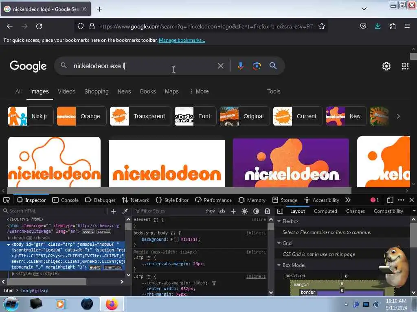Viewport: 417px width, 312px height.
Task: Expand the style element node
Action: [x=13, y=273]
